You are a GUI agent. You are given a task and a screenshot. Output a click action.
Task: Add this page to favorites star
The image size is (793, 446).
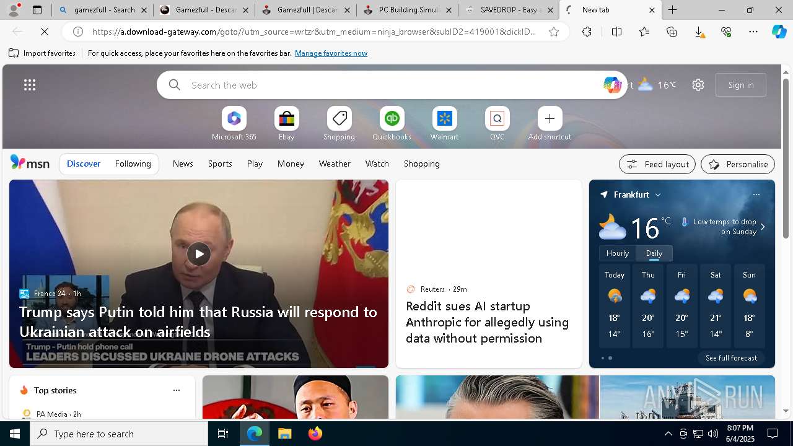click(x=554, y=32)
